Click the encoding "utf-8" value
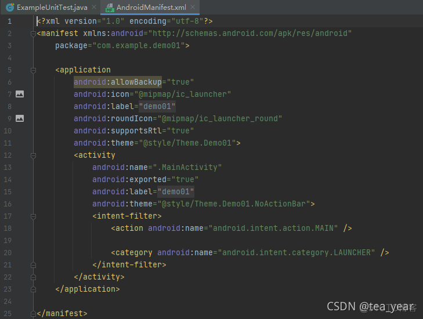This screenshot has height=319, width=423. (187, 21)
